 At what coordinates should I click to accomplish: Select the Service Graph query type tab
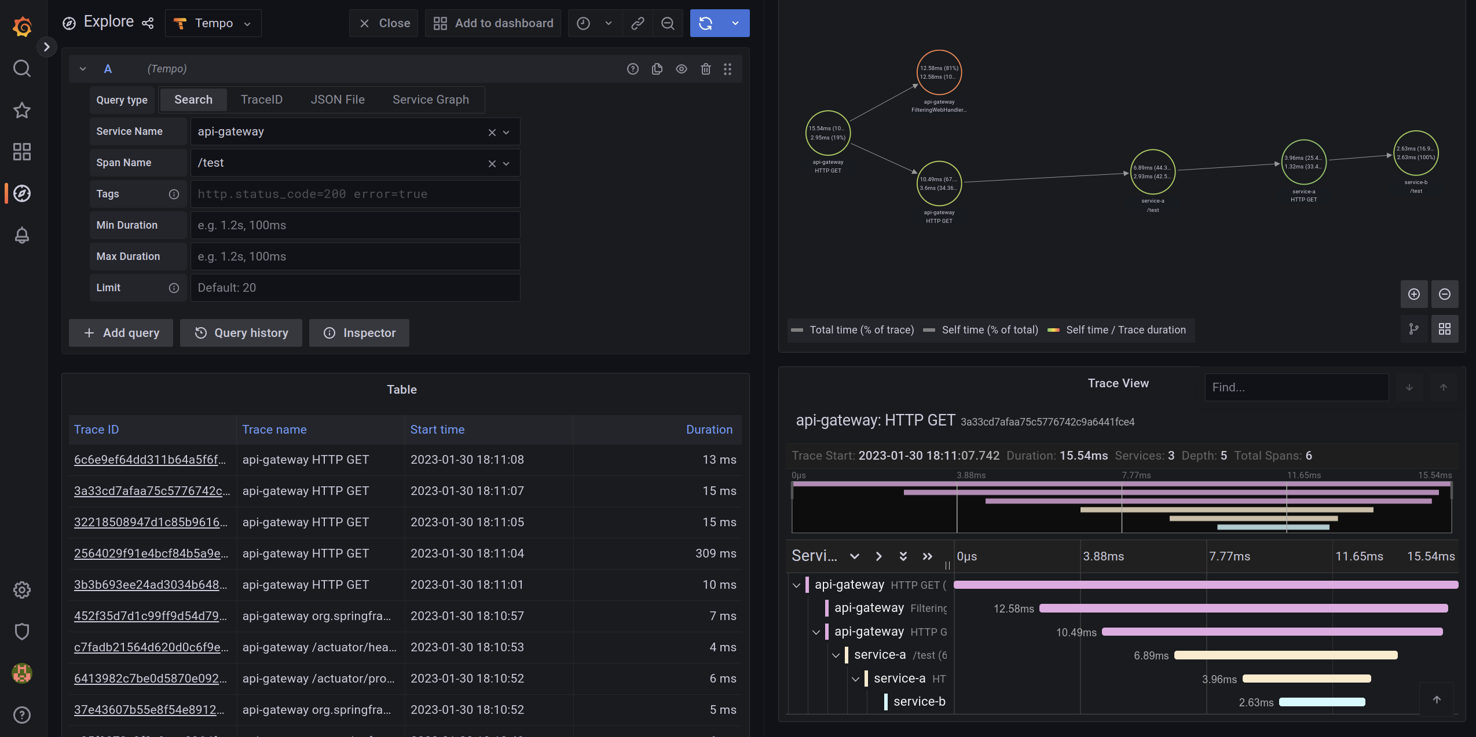[x=430, y=100]
